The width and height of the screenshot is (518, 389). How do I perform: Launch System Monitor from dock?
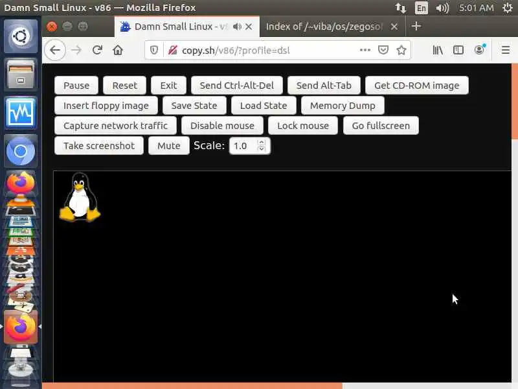(21, 112)
